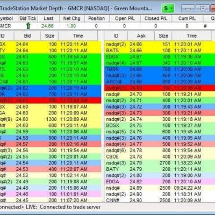Select bid row 24.60 size 1300
Viewport: 215px width, 215px height.
pyautogui.click(x=51, y=119)
